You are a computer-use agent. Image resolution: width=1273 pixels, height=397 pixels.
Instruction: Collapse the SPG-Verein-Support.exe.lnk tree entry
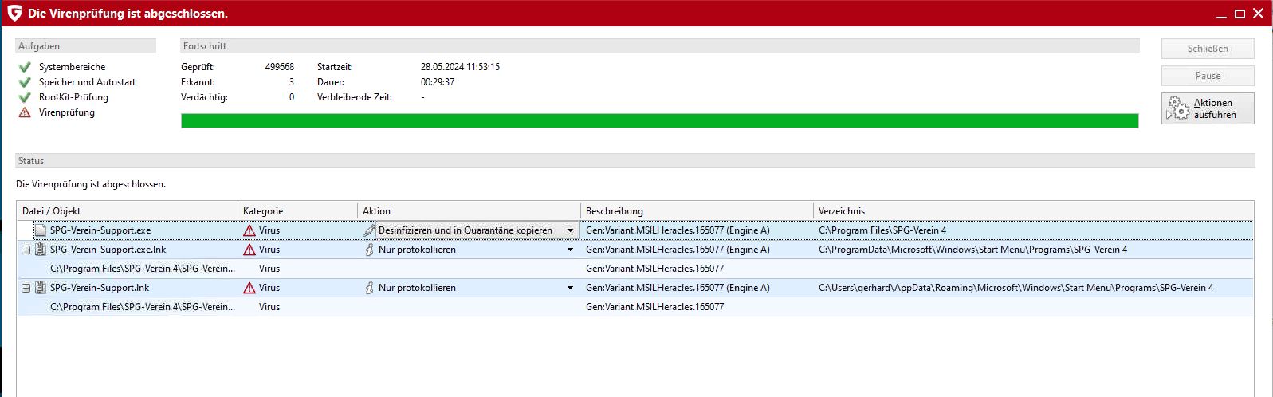click(26, 250)
